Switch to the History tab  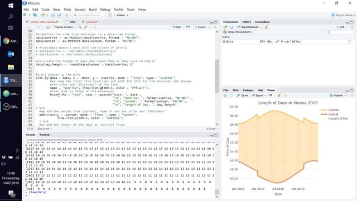[x=247, y=22]
